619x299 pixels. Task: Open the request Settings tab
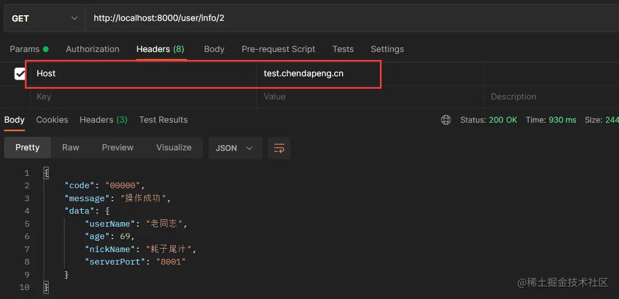pyautogui.click(x=387, y=49)
